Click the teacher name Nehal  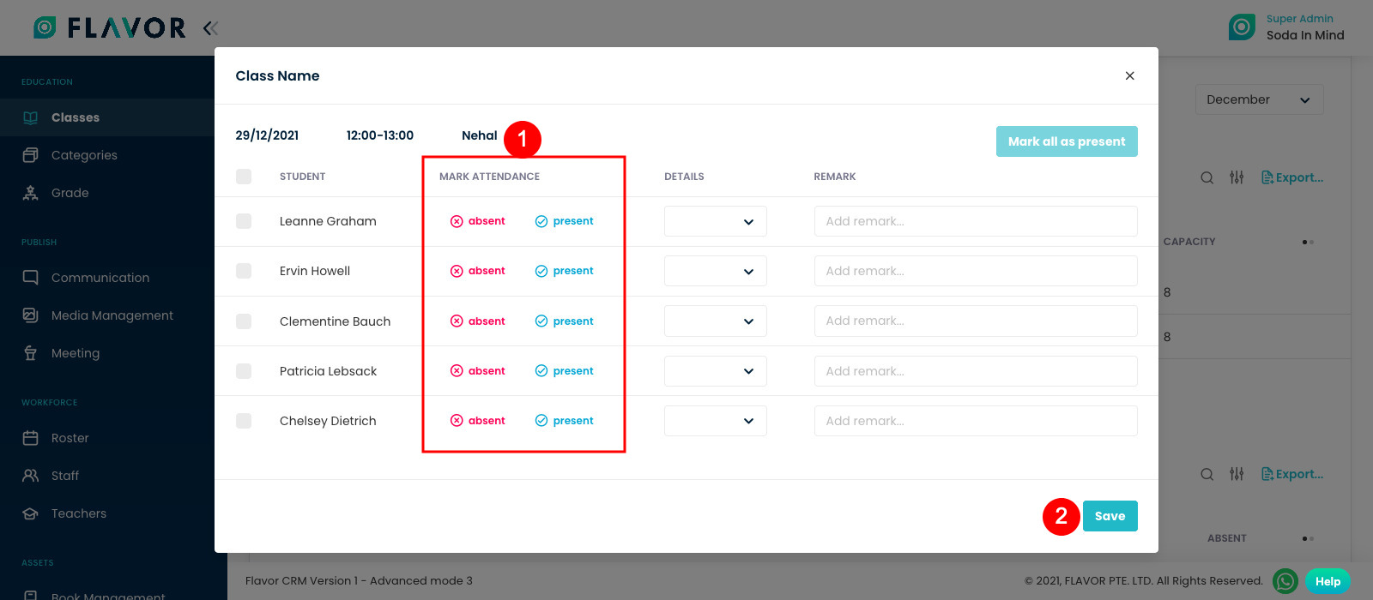point(479,135)
